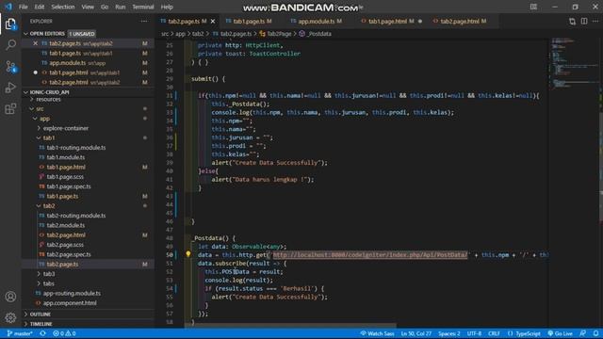Open editor more actions ellipsis
Screen dimensions: 603x339
(595, 22)
